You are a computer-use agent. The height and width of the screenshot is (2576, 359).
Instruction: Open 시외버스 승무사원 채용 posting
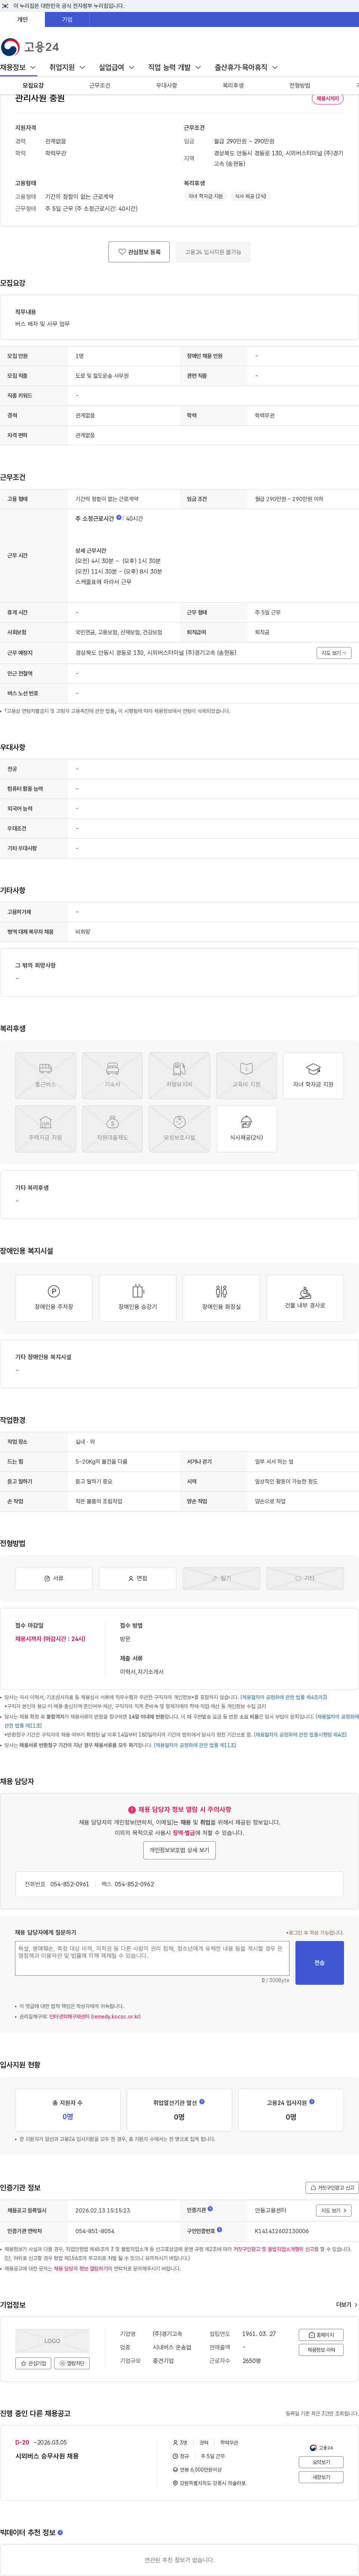(x=47, y=2456)
